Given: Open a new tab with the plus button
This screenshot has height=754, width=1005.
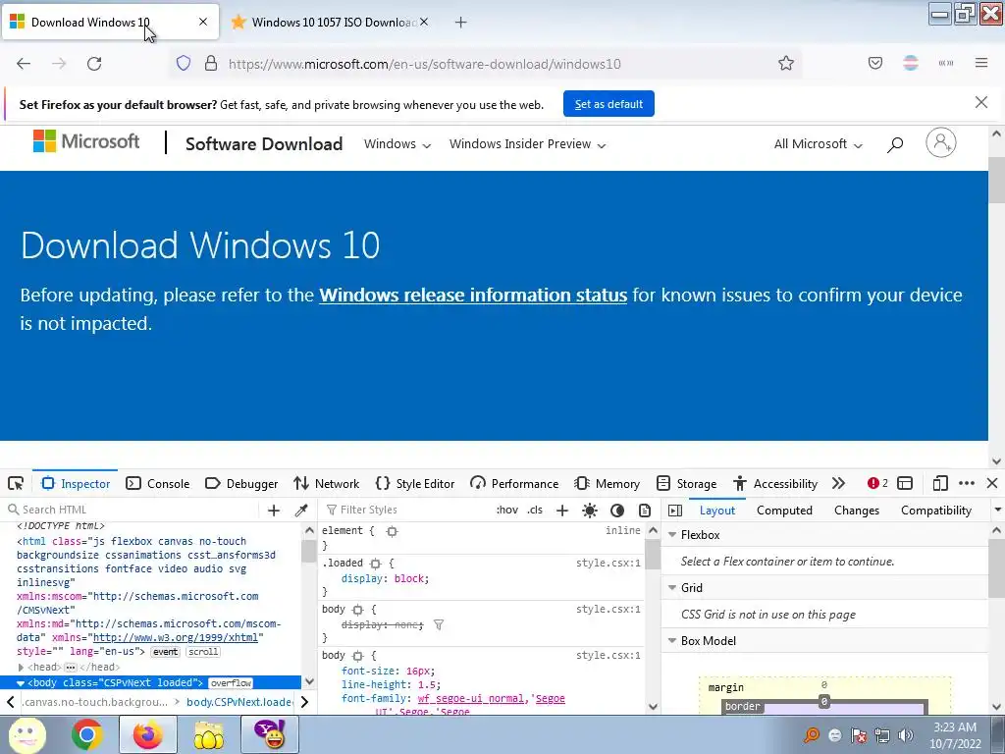Looking at the screenshot, I should pyautogui.click(x=461, y=23).
